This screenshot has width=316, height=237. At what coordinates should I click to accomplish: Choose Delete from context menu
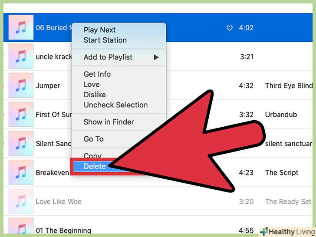tap(95, 166)
